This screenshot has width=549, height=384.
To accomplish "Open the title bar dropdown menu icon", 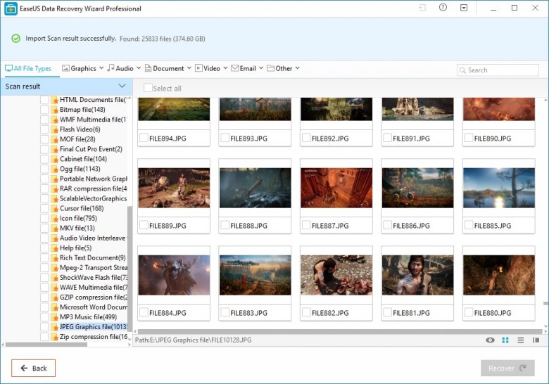I will [x=464, y=8].
